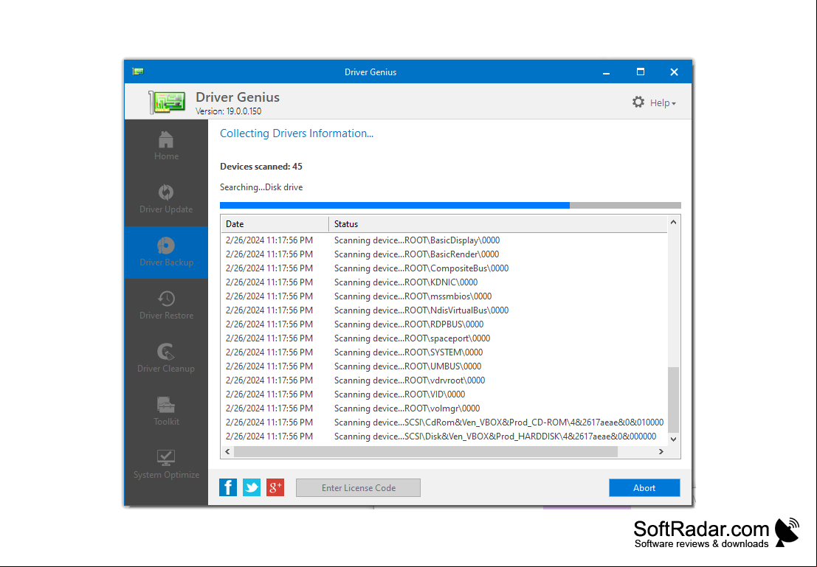Select the ROOT\VID\0000 log row
The width and height of the screenshot is (817, 567).
[x=444, y=394]
